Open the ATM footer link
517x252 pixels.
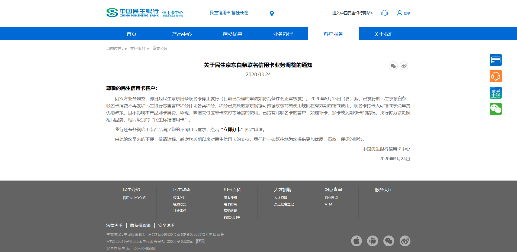(x=328, y=204)
